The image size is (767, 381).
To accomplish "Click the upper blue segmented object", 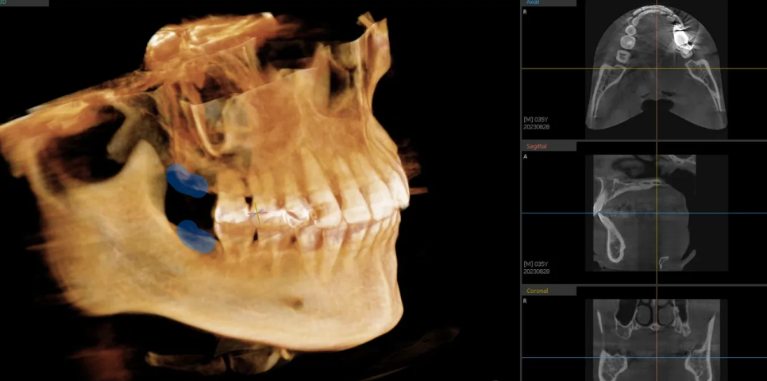I will pos(187,181).
